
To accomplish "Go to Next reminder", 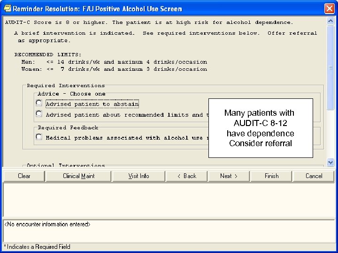I will [x=229, y=176].
